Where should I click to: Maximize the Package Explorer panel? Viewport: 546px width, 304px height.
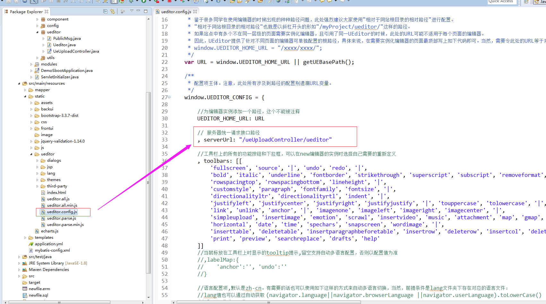coord(145,11)
